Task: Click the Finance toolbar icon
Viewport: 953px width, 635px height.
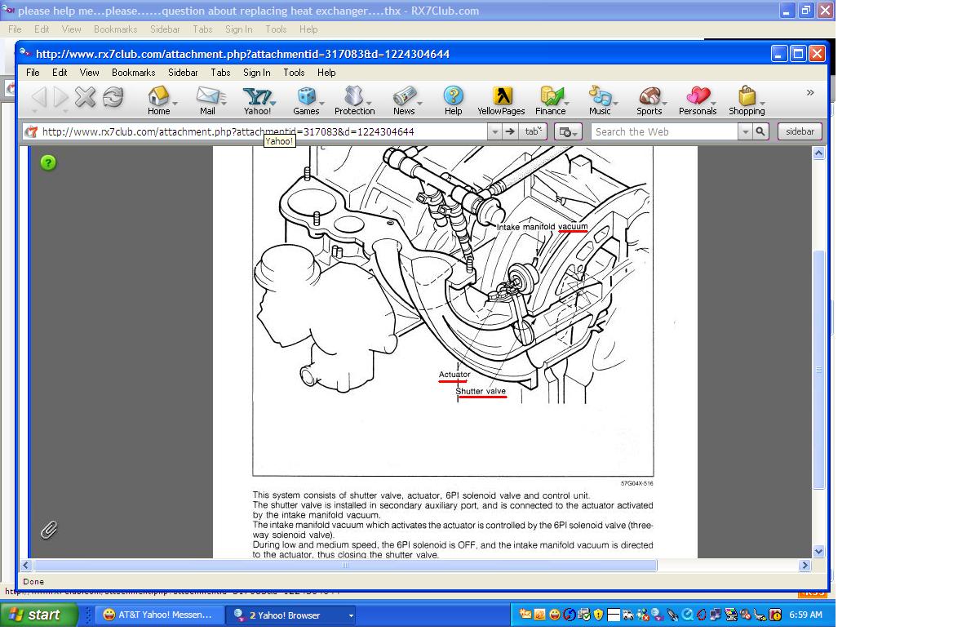Action: (x=551, y=100)
